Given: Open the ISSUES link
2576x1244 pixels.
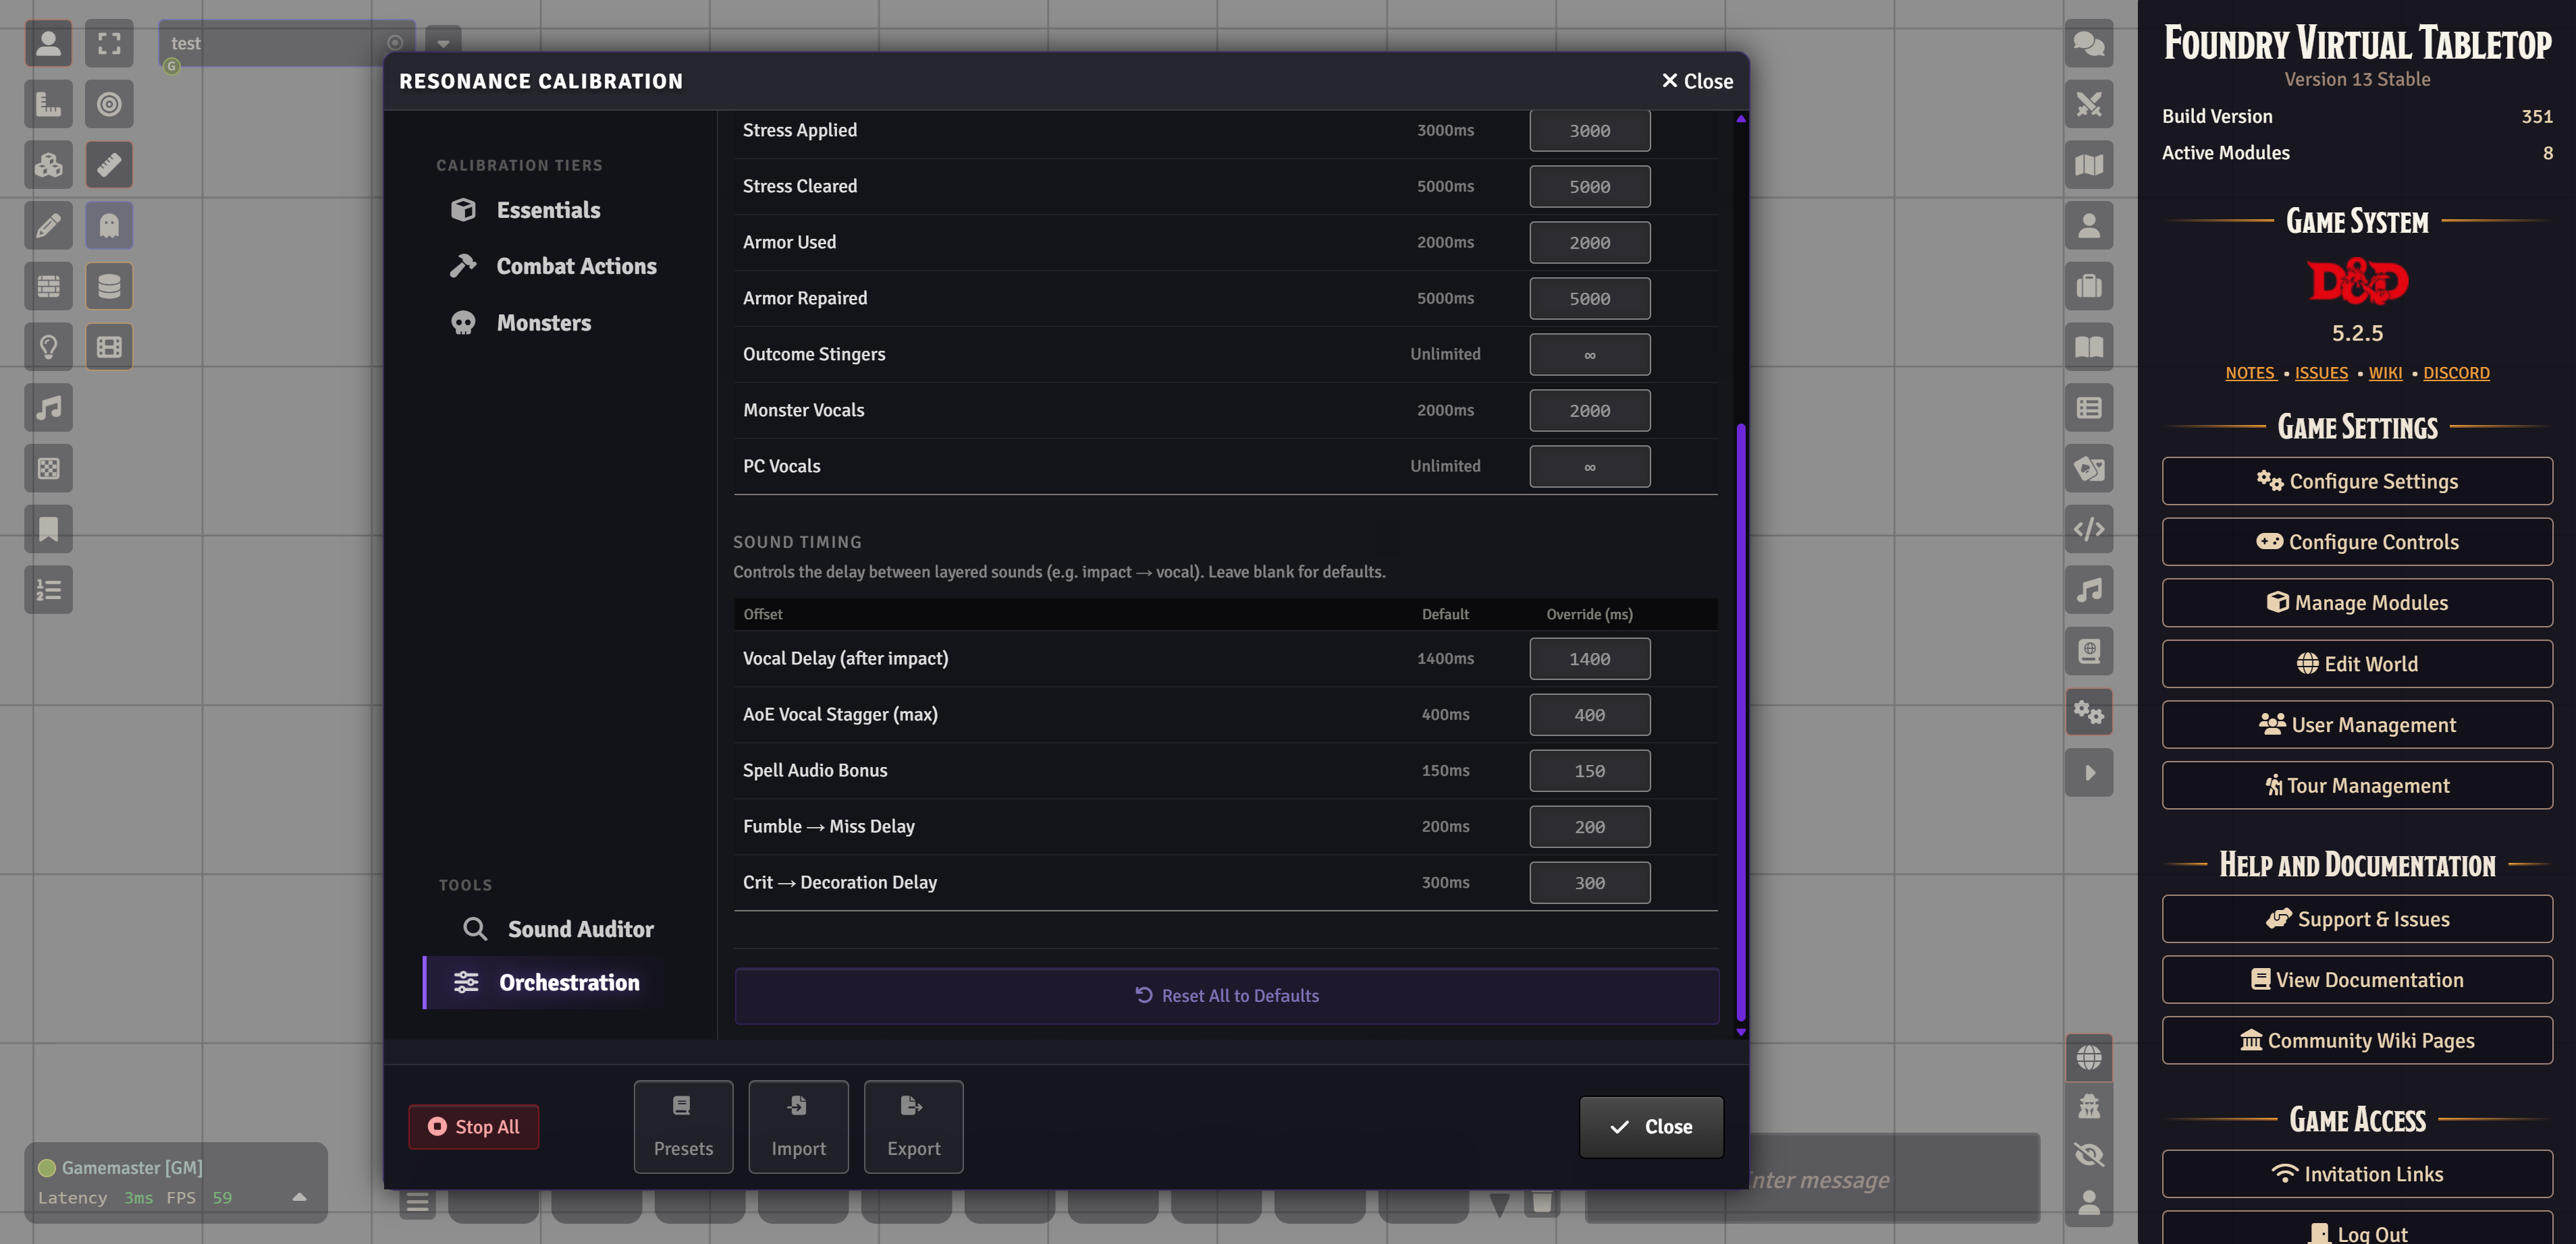Looking at the screenshot, I should pyautogui.click(x=2320, y=372).
